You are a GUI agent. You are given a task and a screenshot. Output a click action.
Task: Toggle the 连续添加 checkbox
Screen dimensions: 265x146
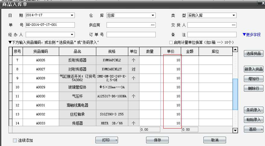(x=15, y=140)
